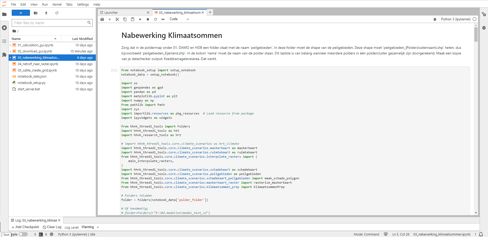Cut the selected cell with scissors icon
This screenshot has width=488, height=237.
point(117,19)
